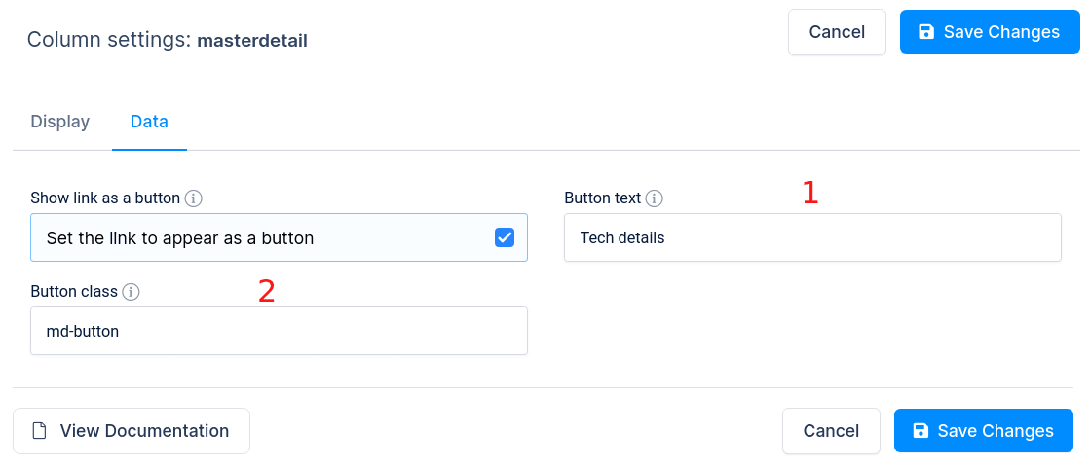Viewport: 1090px width, 467px height.
Task: Switch to the Display tab
Action: [x=59, y=123]
